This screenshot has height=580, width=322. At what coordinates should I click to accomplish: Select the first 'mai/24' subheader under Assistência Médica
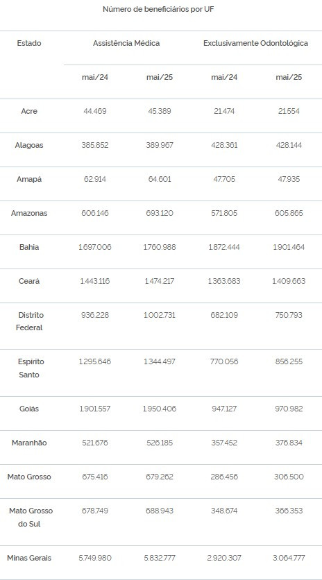click(x=95, y=77)
